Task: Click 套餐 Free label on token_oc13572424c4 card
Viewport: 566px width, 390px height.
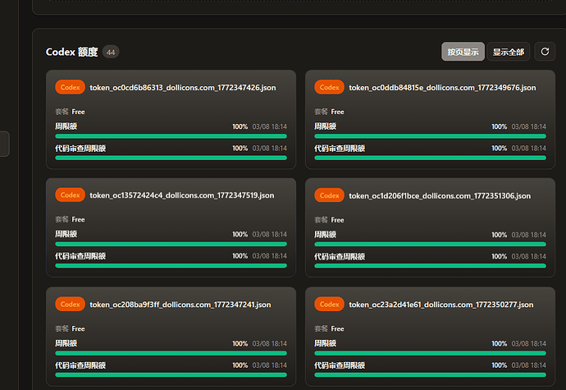Action: pyautogui.click(x=70, y=219)
